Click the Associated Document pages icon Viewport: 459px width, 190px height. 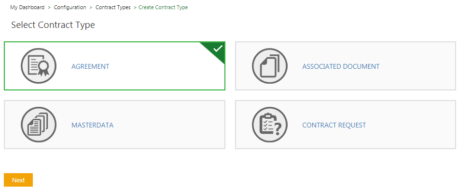pos(270,66)
